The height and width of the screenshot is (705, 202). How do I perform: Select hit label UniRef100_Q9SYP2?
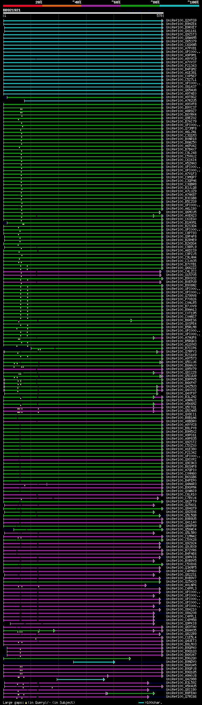[x=181, y=460]
